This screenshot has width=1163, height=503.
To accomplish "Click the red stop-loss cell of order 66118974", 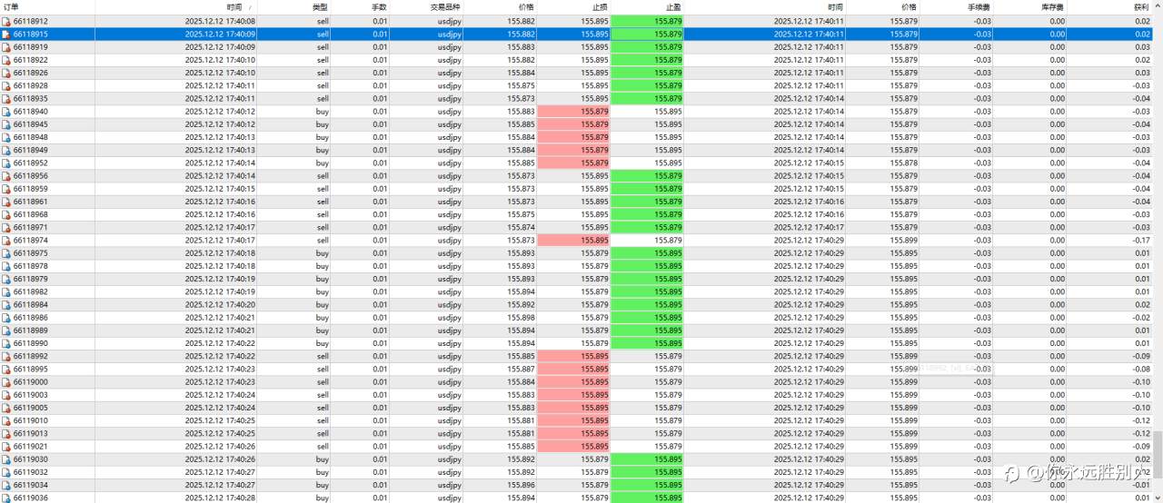I will (x=574, y=240).
